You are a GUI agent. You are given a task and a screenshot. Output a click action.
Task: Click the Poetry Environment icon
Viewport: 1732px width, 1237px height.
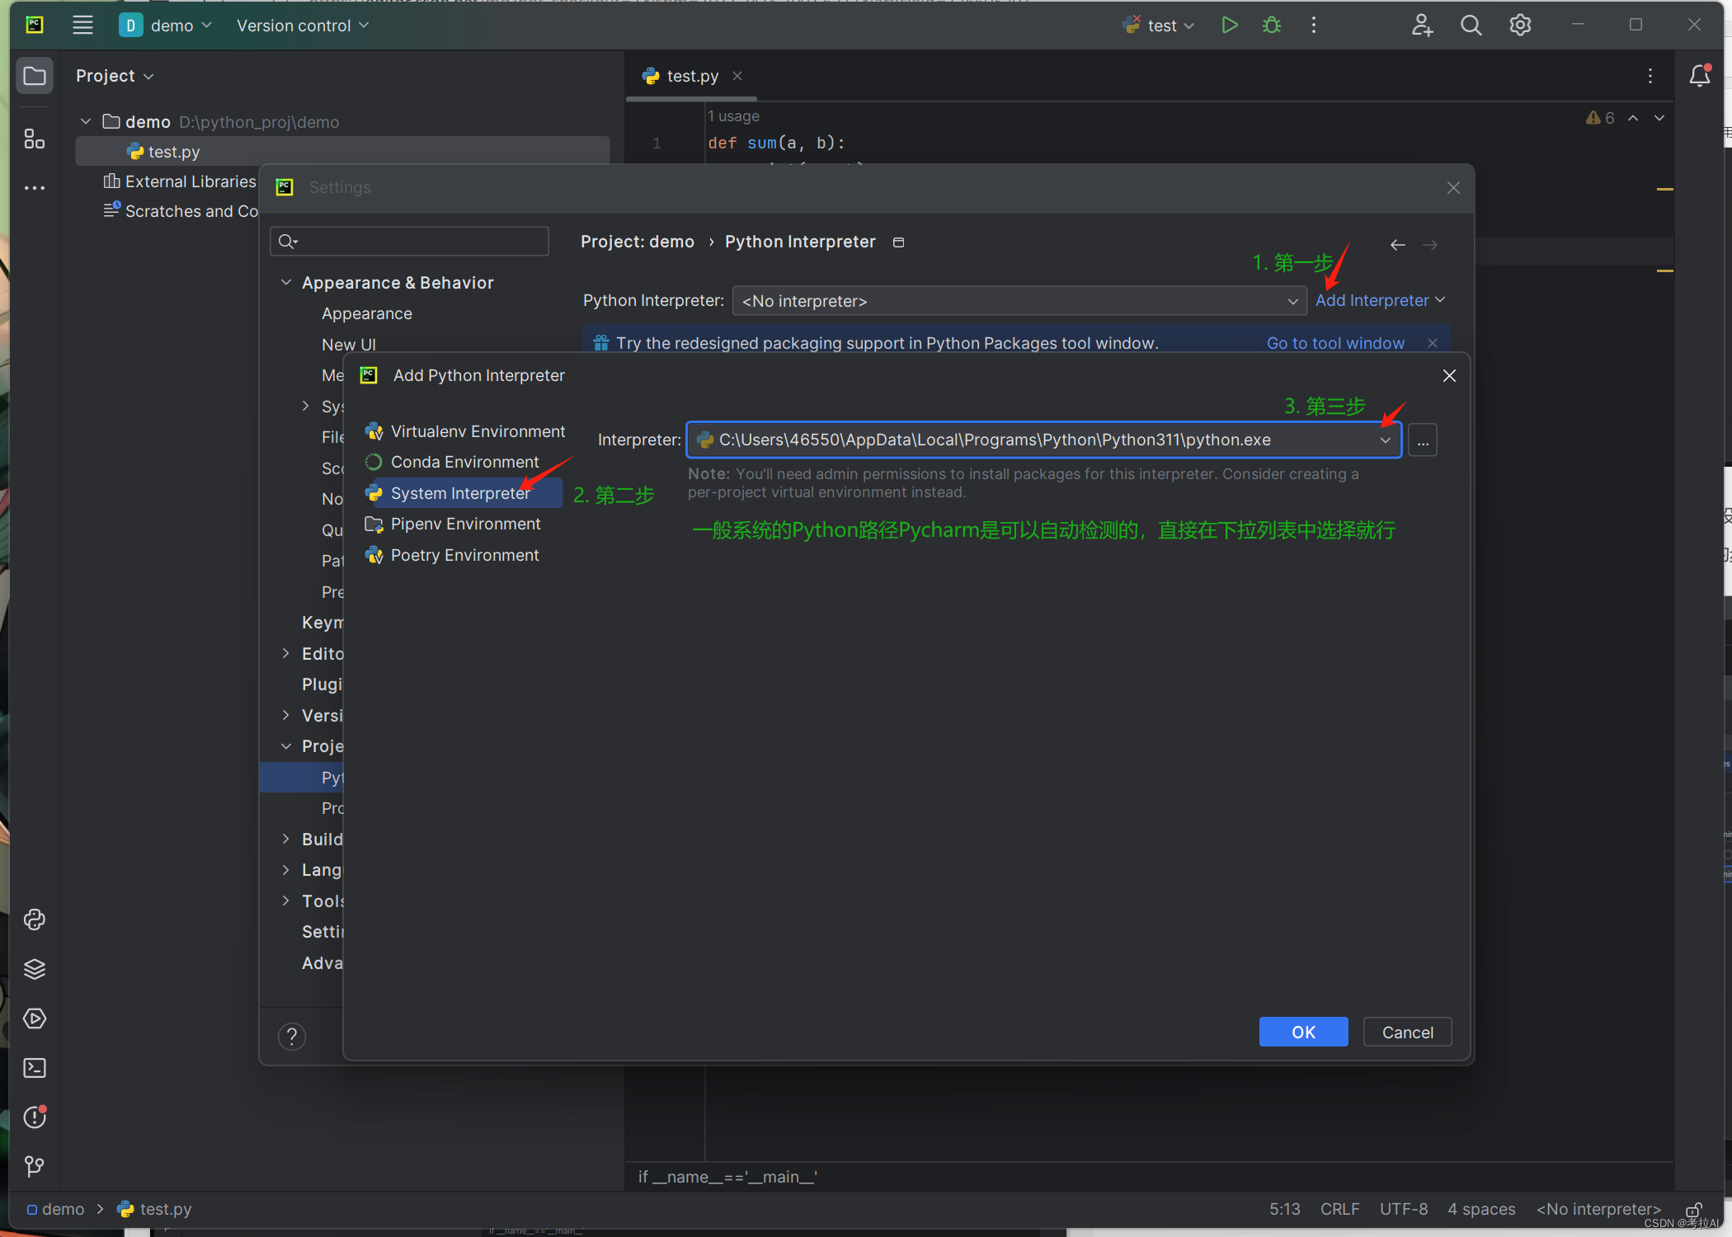pyautogui.click(x=374, y=554)
